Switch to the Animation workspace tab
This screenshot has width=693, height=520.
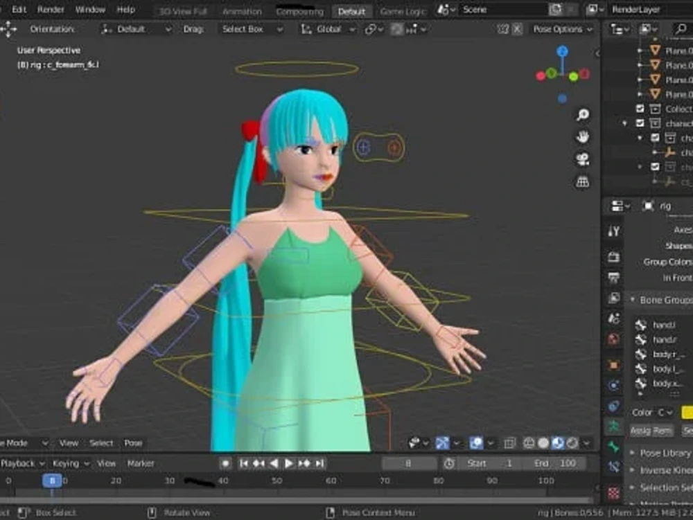[242, 11]
